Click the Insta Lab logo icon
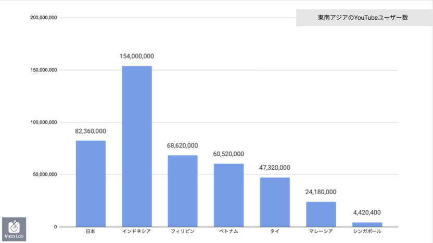Viewport: 433px width, 243px height. click(x=14, y=229)
